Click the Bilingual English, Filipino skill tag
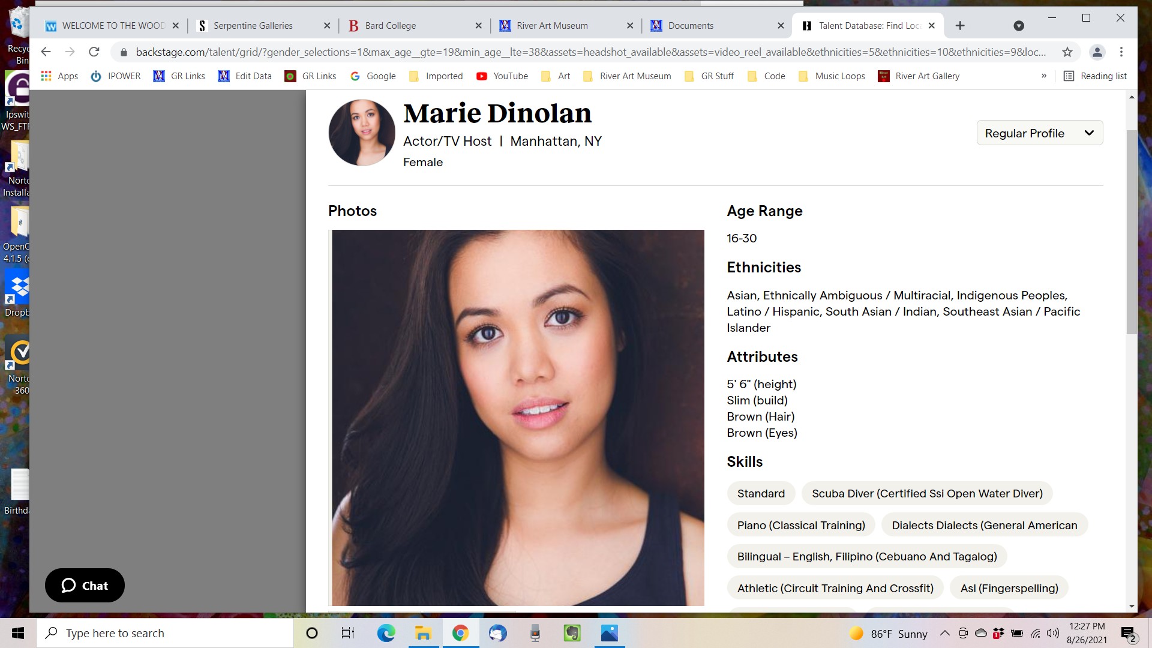This screenshot has width=1152, height=648. click(x=867, y=557)
